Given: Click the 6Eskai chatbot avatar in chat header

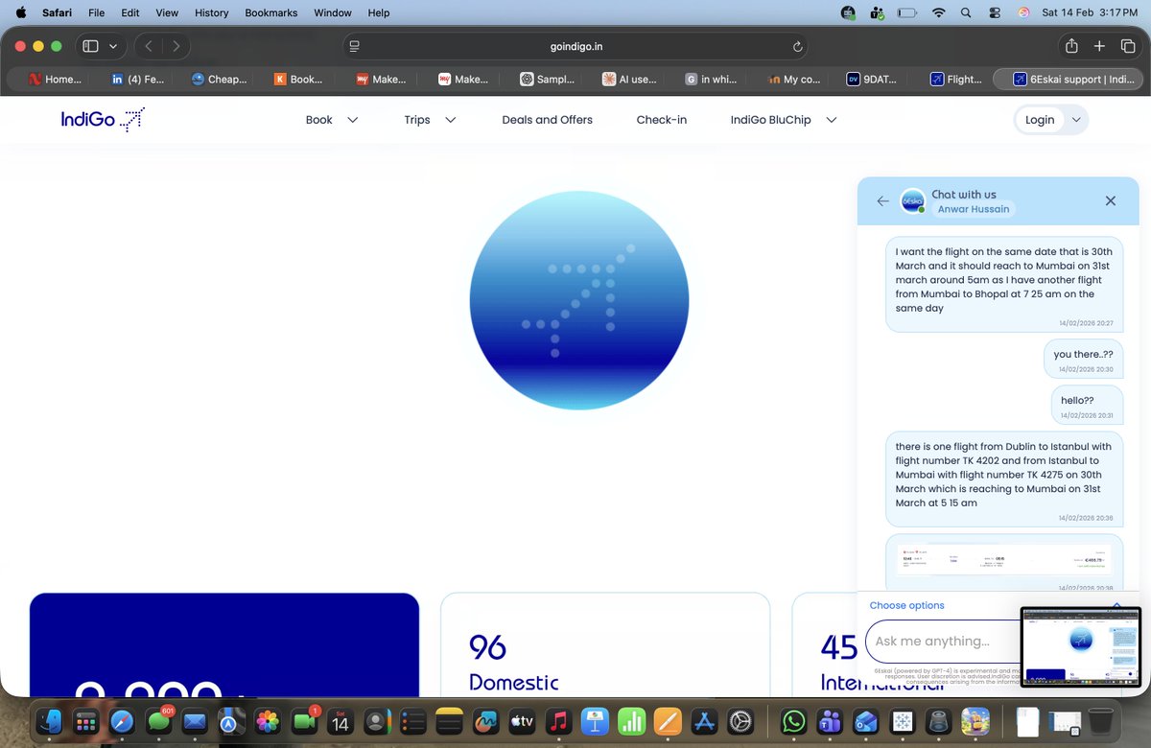Looking at the screenshot, I should (912, 200).
